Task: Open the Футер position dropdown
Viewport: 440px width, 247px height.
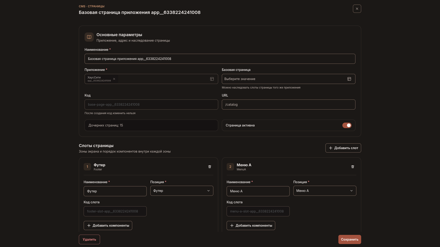Action: [x=182, y=191]
